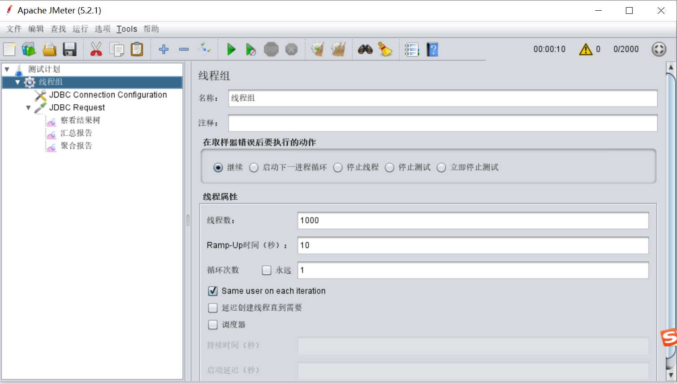
Task: Click Start no pauses icon
Action: (x=251, y=49)
